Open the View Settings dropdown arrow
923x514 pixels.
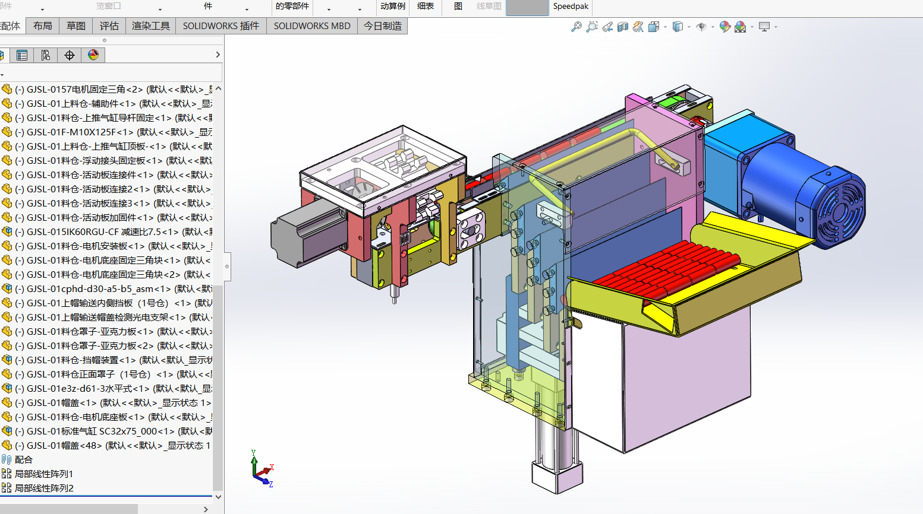coord(776,27)
